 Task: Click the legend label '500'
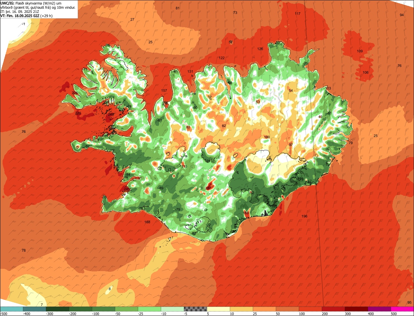(x=394, y=314)
